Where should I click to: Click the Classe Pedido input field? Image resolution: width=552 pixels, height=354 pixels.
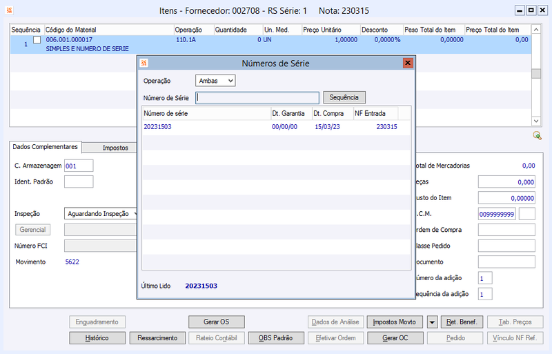(506, 246)
